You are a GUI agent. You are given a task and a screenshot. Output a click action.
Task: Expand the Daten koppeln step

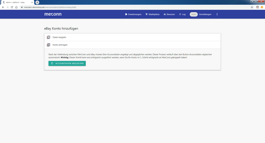[x=132, y=37]
